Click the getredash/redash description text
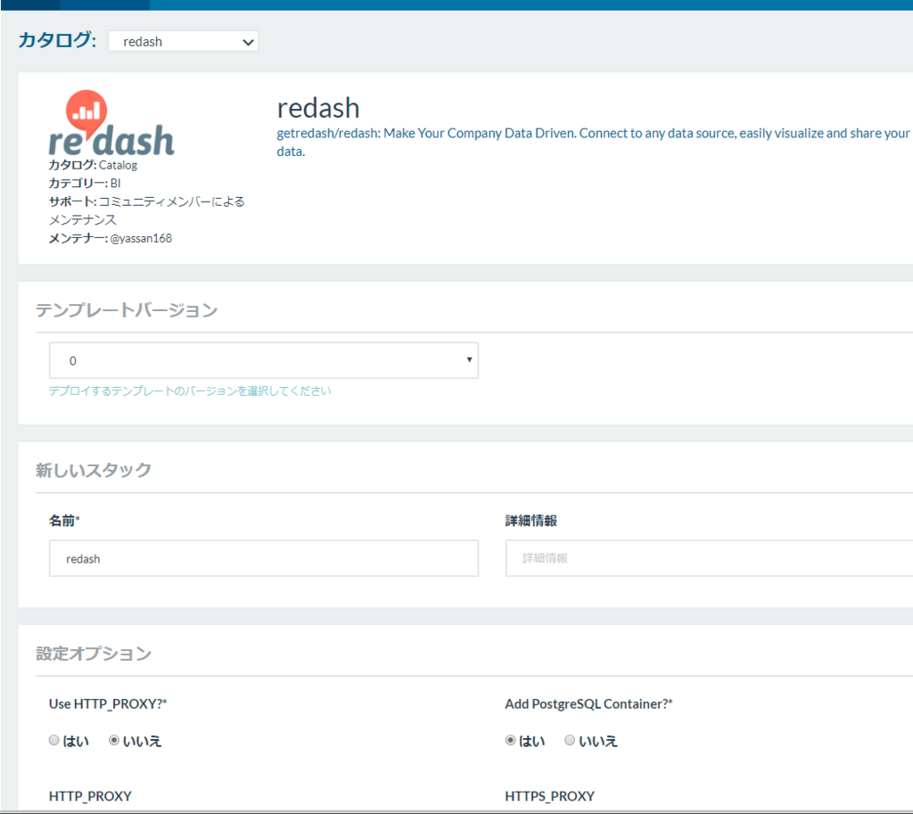913x814 pixels. [593, 142]
